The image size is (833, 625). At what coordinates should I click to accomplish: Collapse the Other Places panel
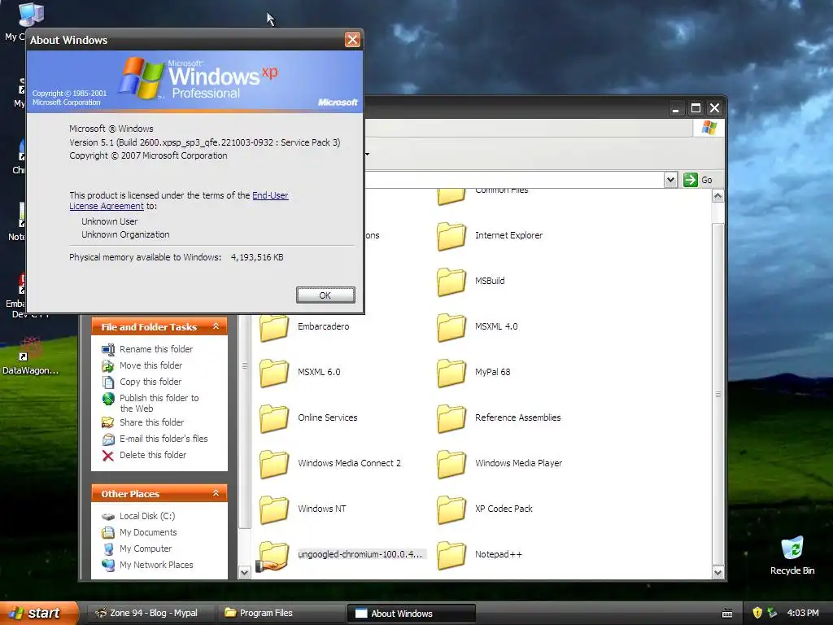216,493
